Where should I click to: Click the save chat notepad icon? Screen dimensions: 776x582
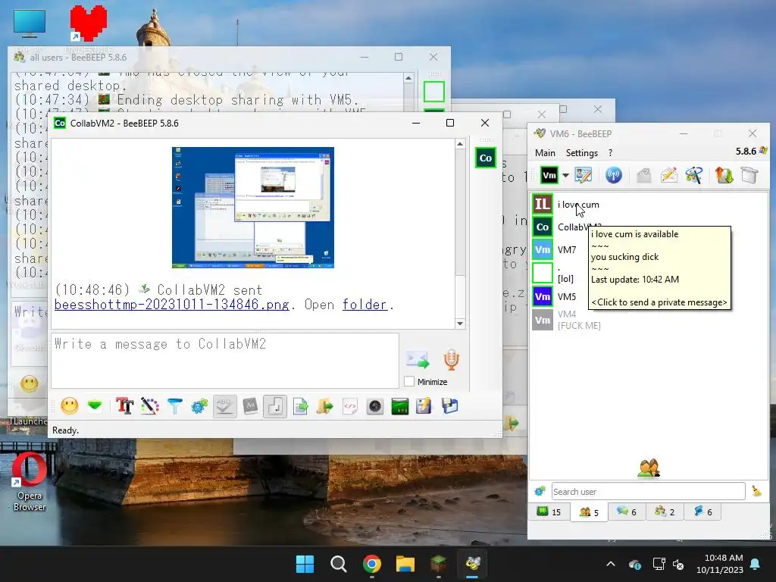tap(424, 406)
